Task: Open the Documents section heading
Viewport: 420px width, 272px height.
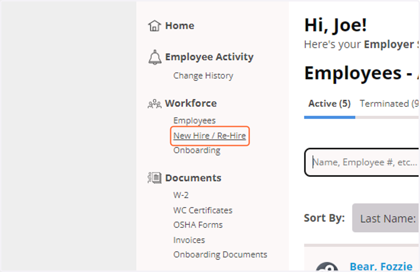Action: pos(193,178)
